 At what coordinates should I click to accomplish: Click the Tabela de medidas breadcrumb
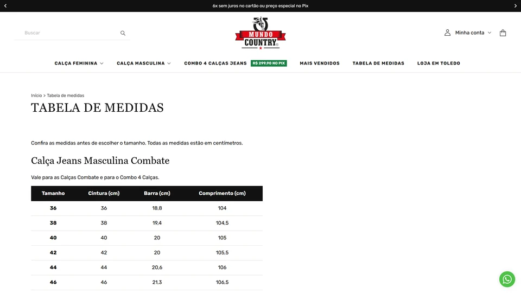click(x=66, y=95)
